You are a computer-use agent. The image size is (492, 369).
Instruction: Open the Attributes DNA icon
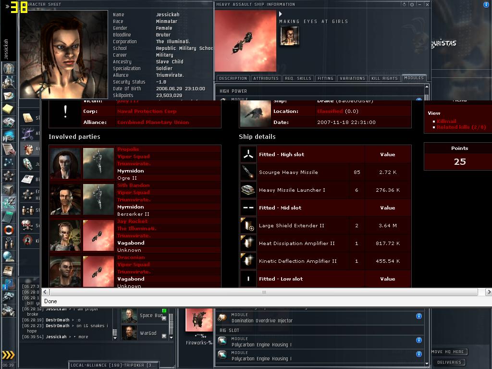click(x=28, y=134)
